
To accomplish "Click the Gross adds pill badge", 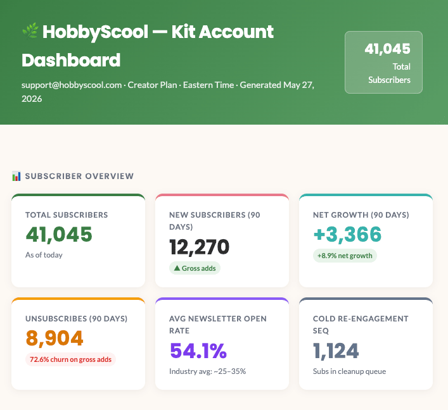I will pos(195,268).
